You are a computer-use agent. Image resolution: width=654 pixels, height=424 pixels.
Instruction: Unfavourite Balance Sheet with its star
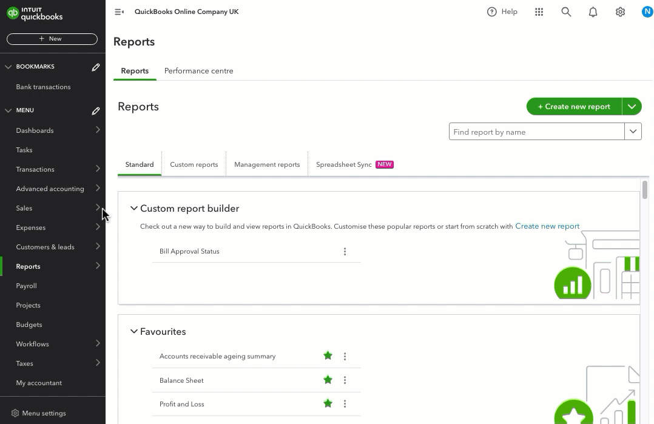click(x=328, y=380)
